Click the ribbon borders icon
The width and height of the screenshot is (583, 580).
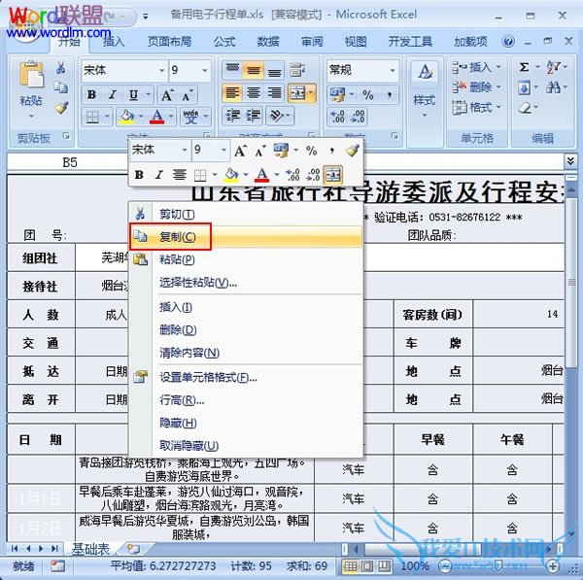tap(92, 117)
